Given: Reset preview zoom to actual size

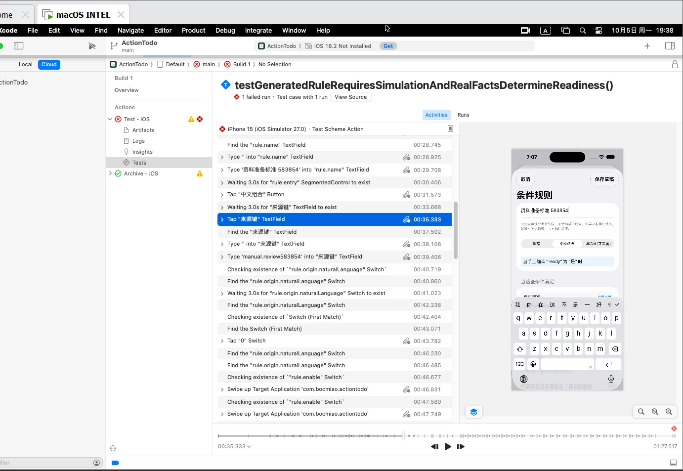Looking at the screenshot, I should pos(655,412).
